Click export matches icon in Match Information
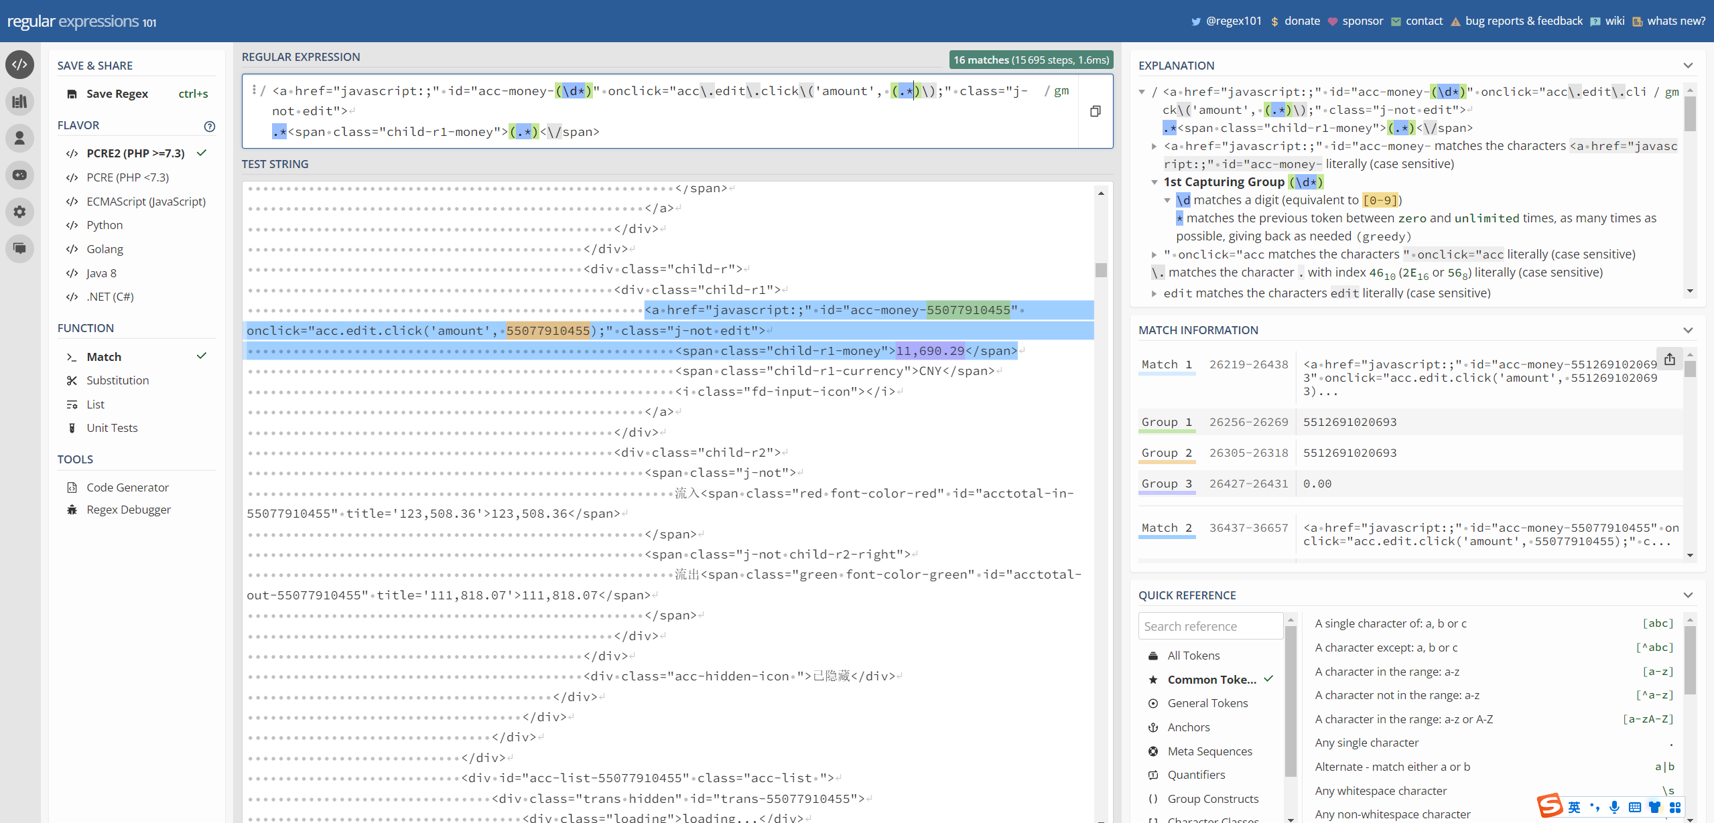This screenshot has width=1714, height=823. point(1669,359)
